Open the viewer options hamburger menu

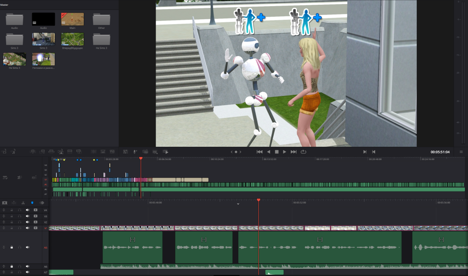pos(461,152)
